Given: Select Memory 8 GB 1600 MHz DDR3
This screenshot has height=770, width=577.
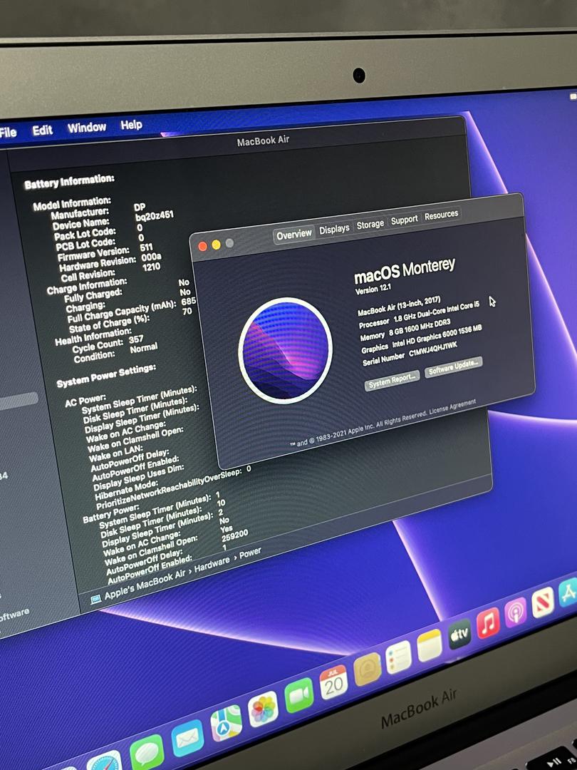Looking at the screenshot, I should [405, 329].
